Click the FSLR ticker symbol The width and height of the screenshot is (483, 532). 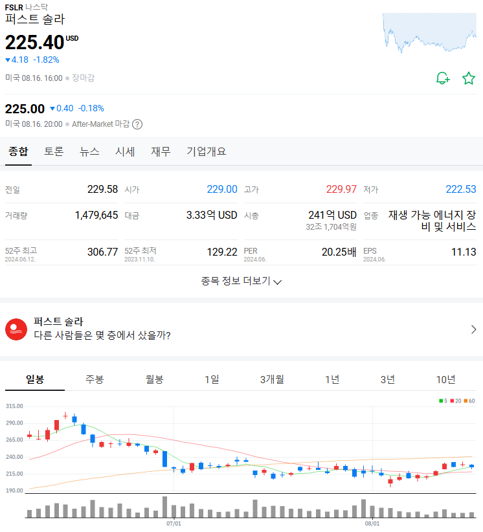point(14,8)
